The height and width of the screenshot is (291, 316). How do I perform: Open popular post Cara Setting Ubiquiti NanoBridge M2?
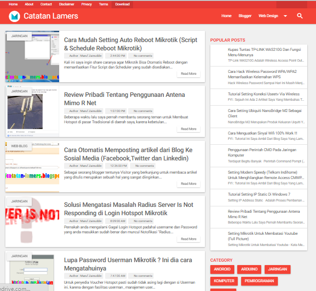tap(265, 113)
